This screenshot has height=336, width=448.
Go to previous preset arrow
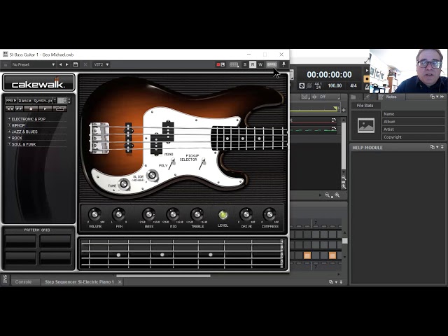[60, 64]
